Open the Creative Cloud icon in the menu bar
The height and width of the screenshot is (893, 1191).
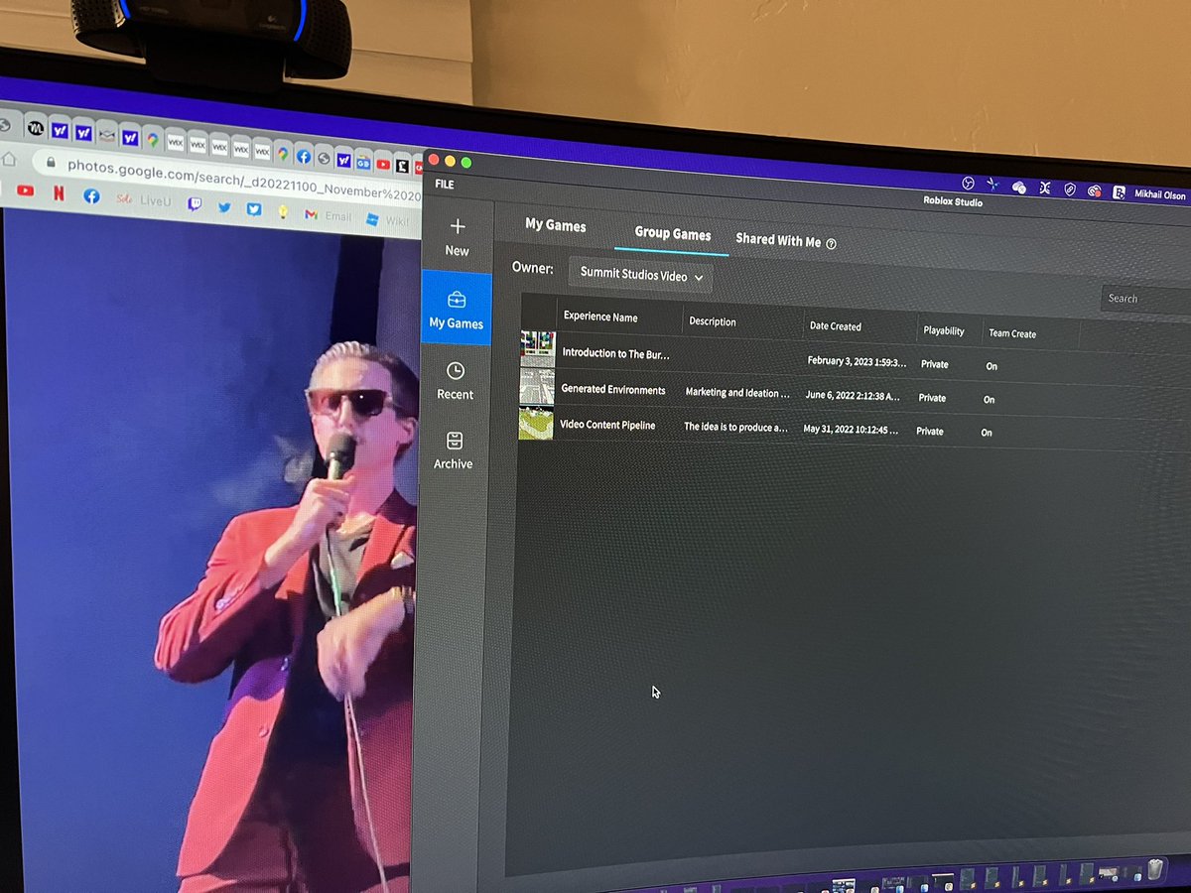point(1095,191)
